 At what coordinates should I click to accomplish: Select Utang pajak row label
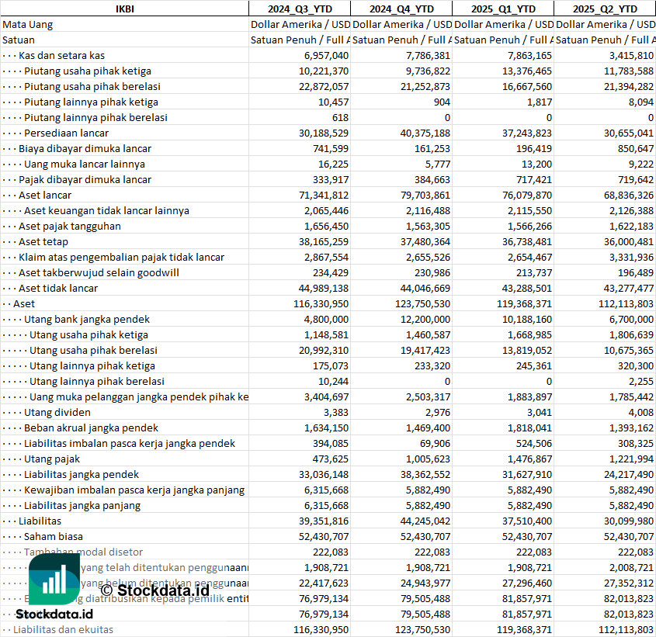[51, 459]
